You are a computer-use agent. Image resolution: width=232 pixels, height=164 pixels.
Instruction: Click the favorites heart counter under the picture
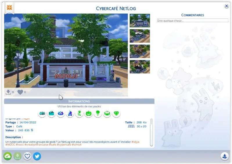[x=20, y=92]
